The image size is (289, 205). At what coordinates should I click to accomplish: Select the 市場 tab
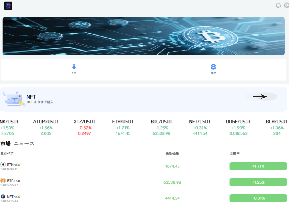tap(6, 144)
